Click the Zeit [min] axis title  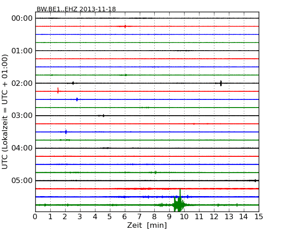[147, 225]
